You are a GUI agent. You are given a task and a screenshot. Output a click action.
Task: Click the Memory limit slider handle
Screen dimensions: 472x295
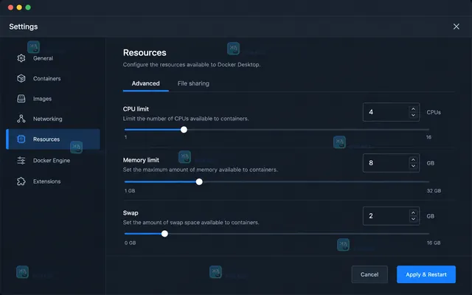[199, 182]
